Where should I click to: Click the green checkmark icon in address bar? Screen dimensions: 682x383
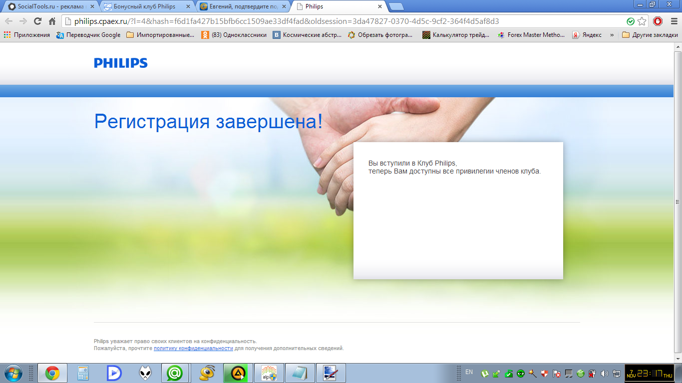(631, 21)
